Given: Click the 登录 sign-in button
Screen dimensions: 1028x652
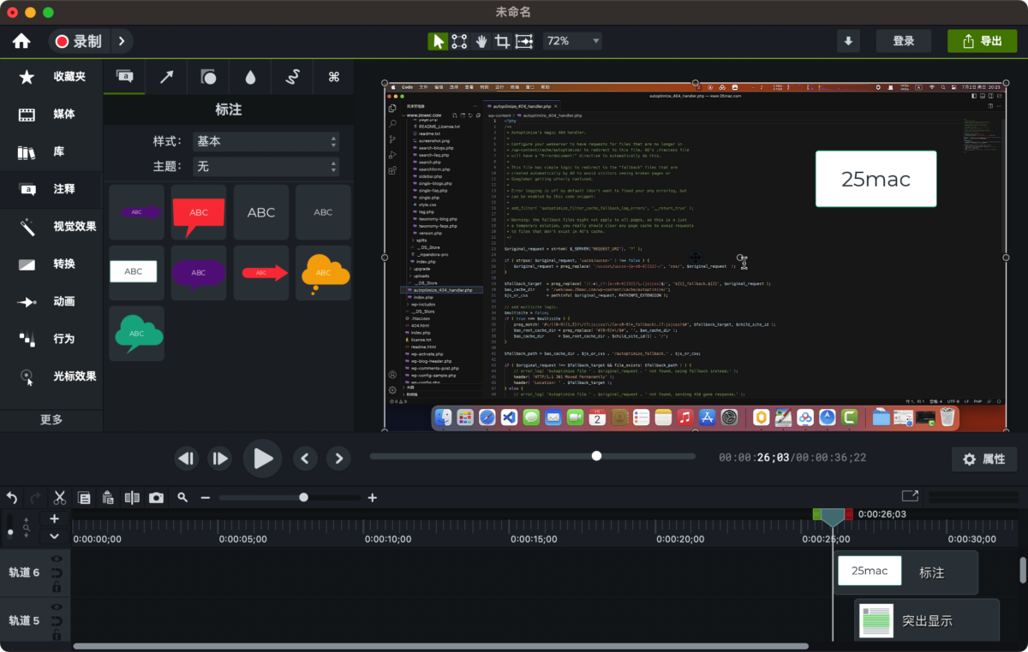Looking at the screenshot, I should (904, 41).
